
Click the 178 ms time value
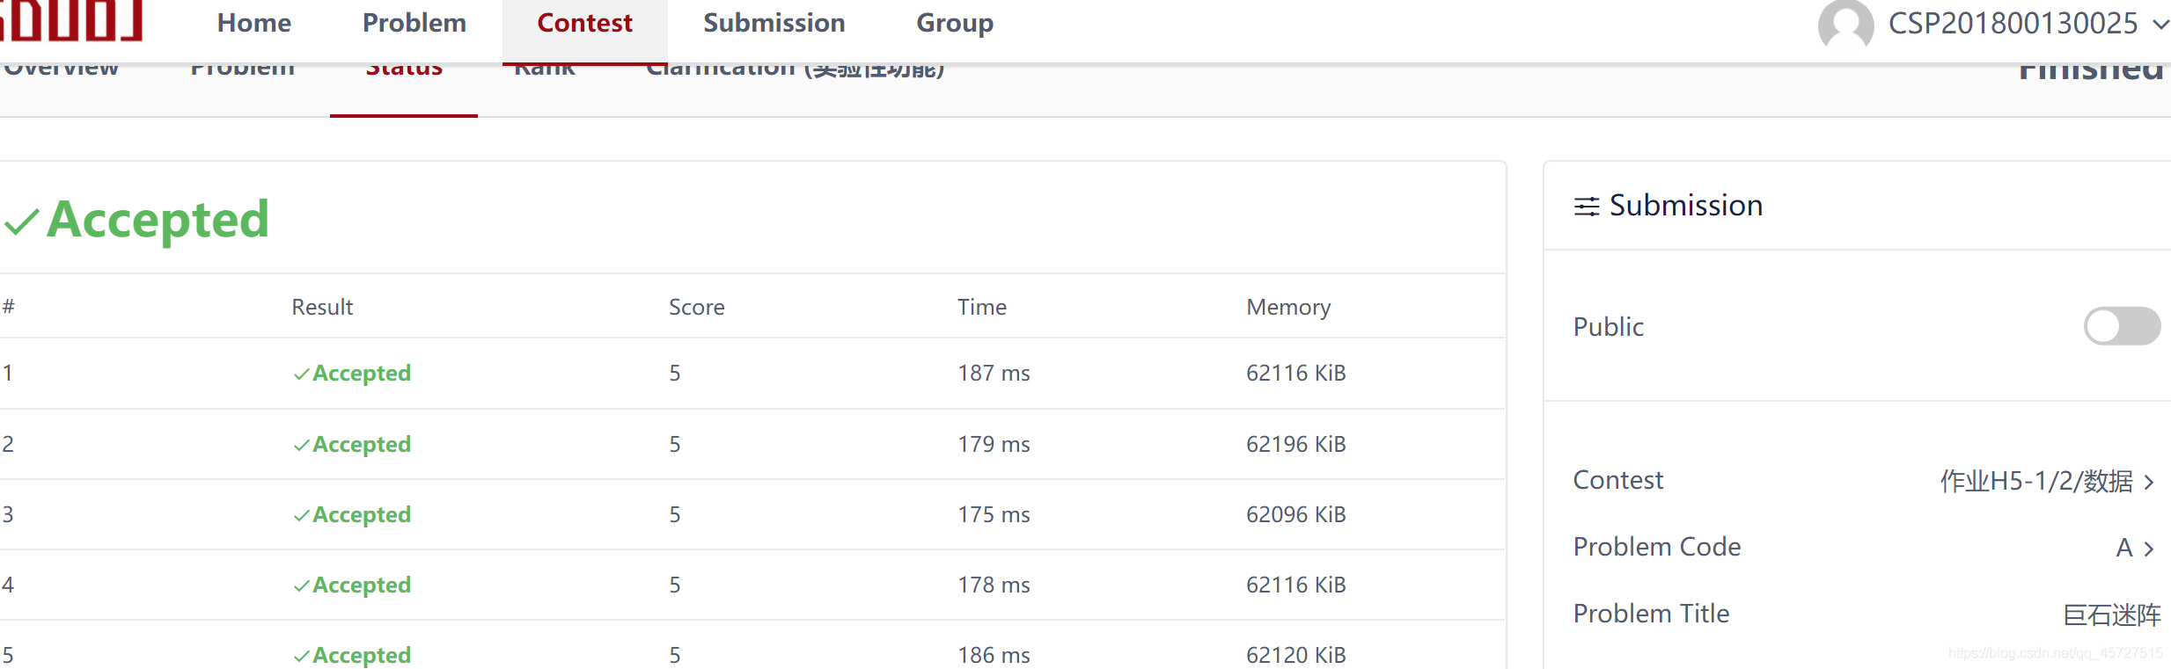[x=994, y=585]
